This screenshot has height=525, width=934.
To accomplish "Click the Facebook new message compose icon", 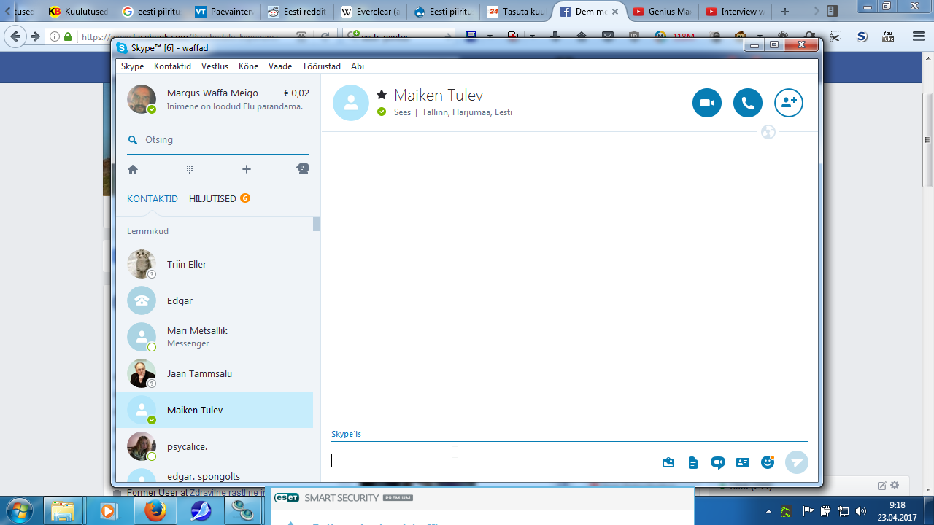I will click(x=881, y=486).
